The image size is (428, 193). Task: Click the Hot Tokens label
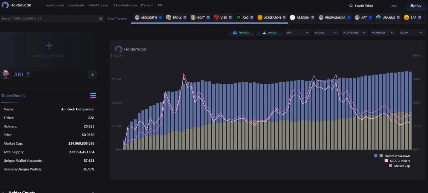117,19
